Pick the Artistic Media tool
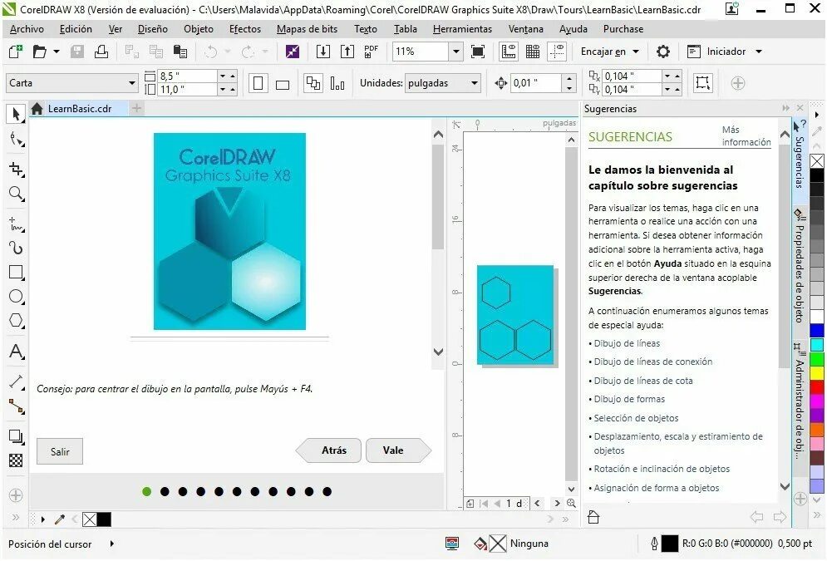The height and width of the screenshot is (561, 827). click(17, 248)
